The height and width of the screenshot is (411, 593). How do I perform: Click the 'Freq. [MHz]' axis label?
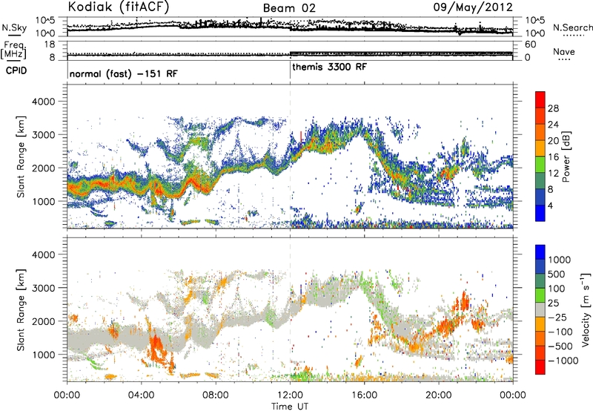point(13,50)
